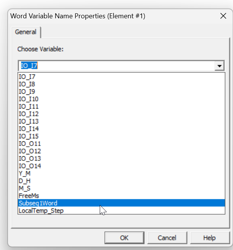Choose the IO_O11 variable
Screen dimensions: 233x250
[121, 144]
